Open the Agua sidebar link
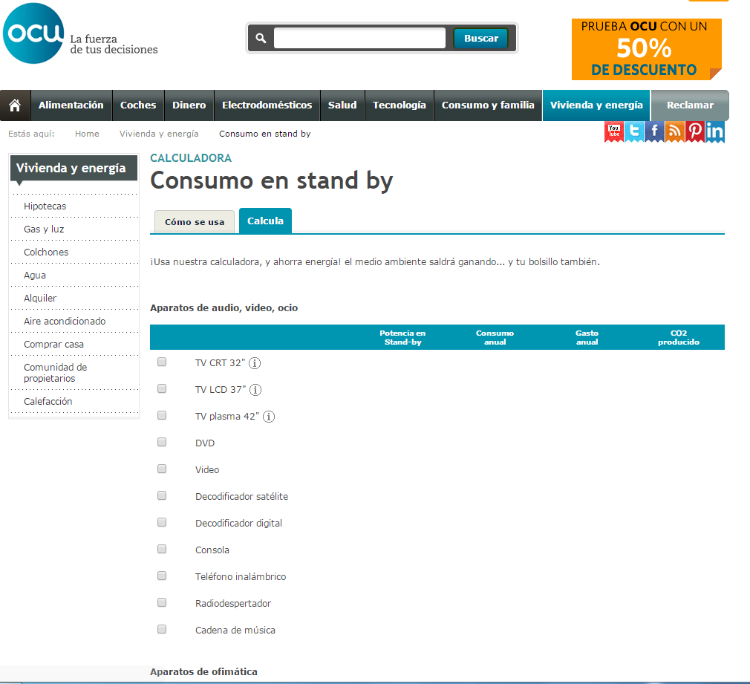The height and width of the screenshot is (684, 750). (x=35, y=275)
